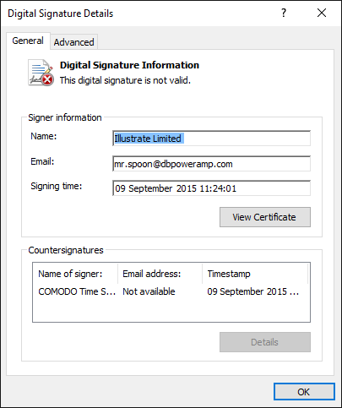342x408 pixels.
Task: Click the Email field with mr.spoon@dbpoweramp.com
Action: coord(211,164)
